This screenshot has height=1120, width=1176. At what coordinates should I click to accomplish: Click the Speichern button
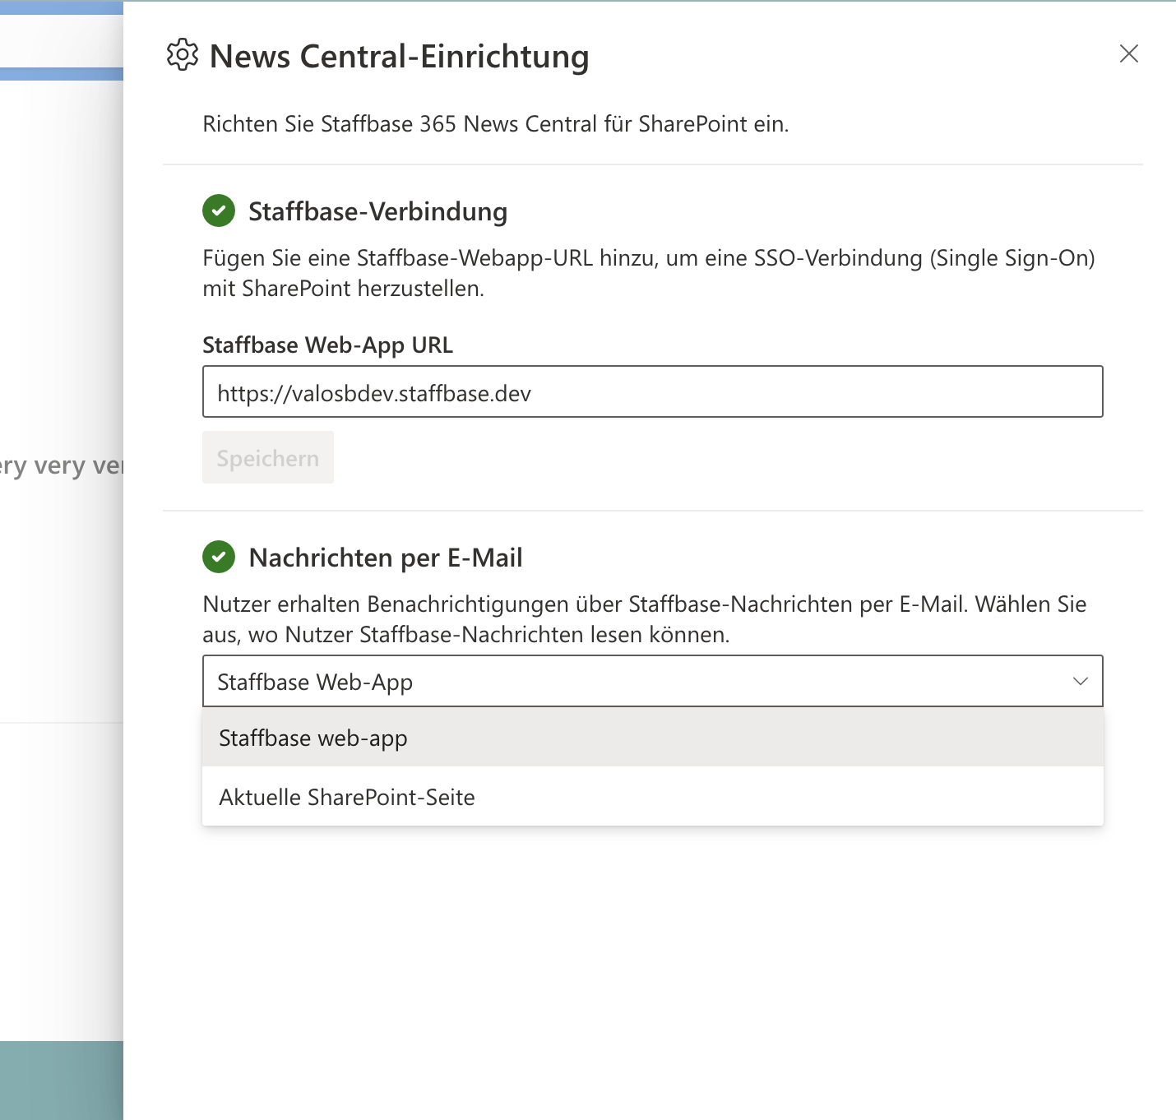click(x=268, y=458)
